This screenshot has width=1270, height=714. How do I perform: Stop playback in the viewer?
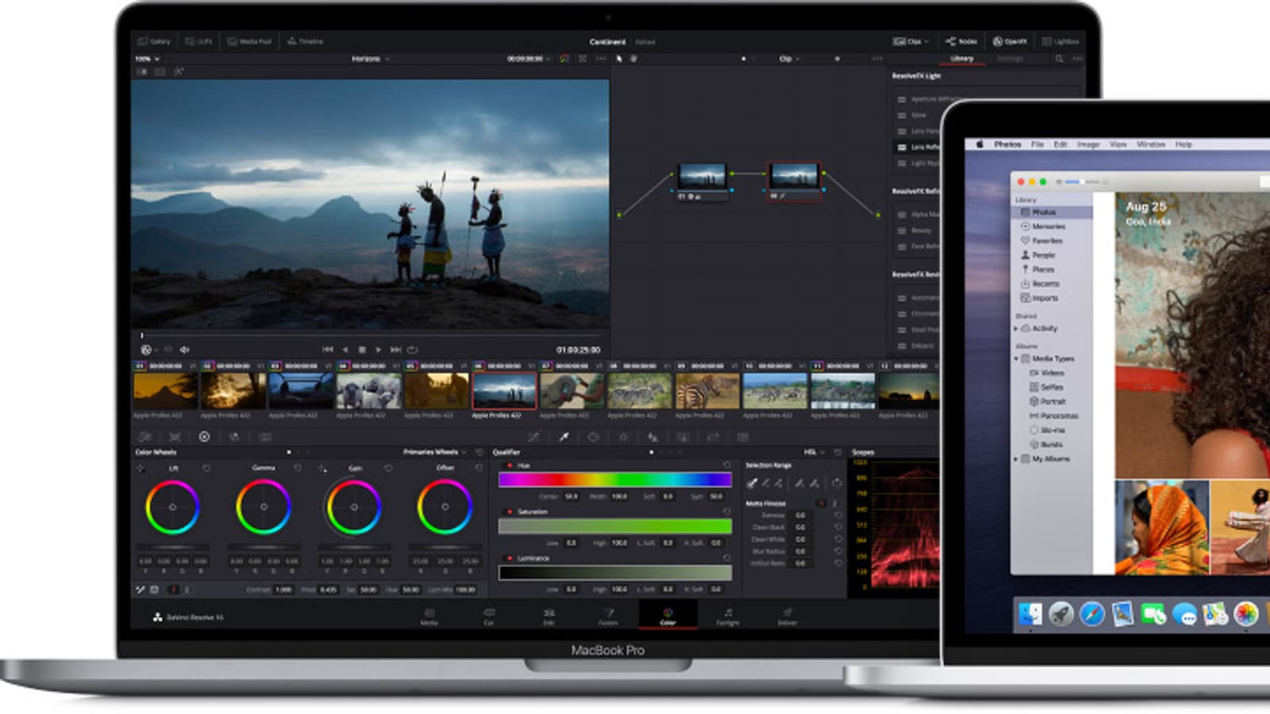(362, 350)
